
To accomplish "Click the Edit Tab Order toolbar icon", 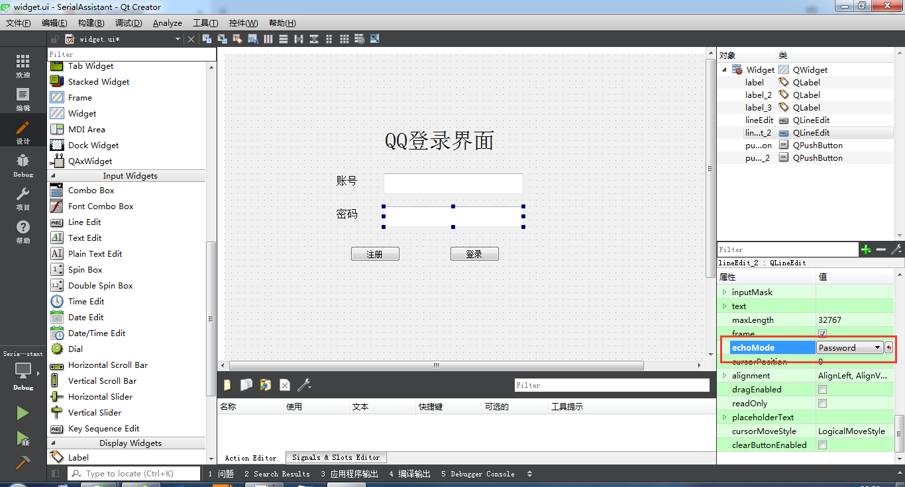I will pos(252,38).
